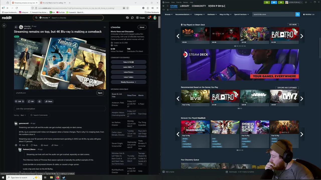The image size is (321, 180).
Task: Collapse gamersecret2's comment thread
Action: [16, 145]
